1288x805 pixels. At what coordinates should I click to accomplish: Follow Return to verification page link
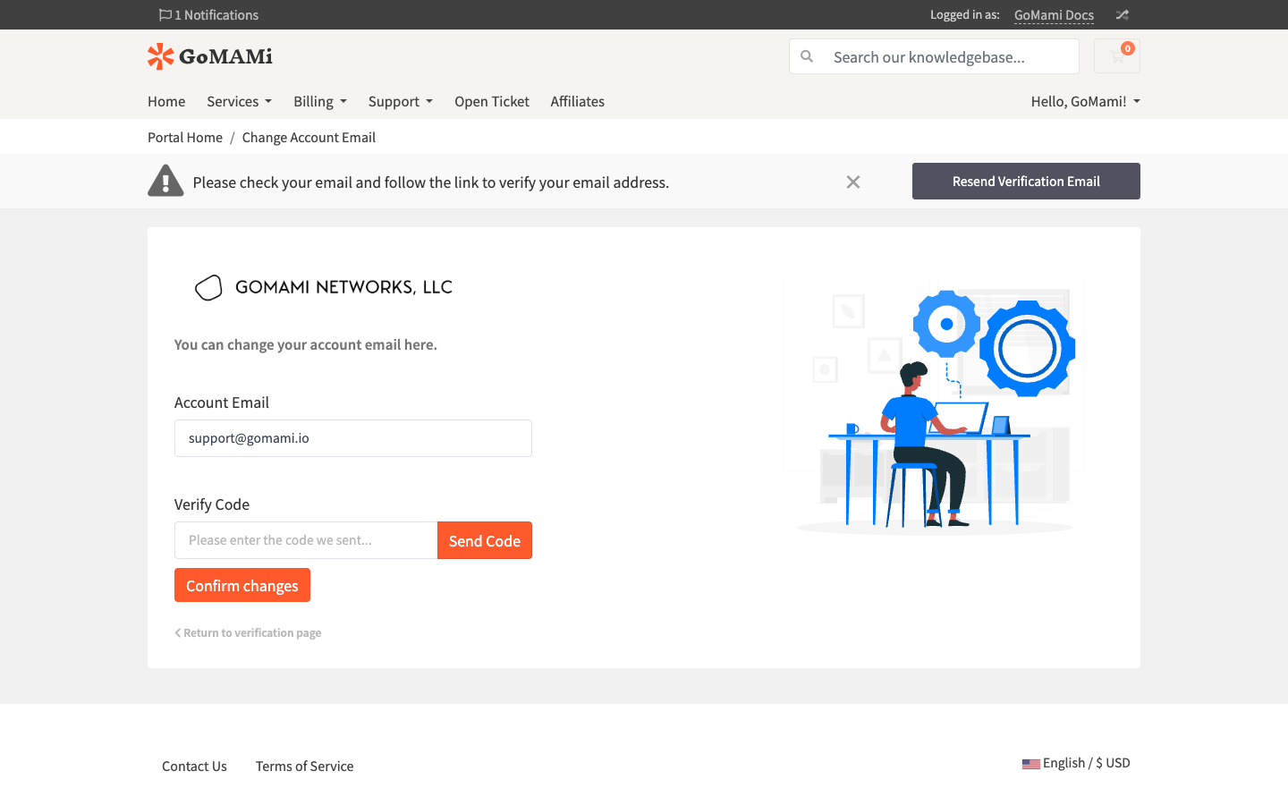[248, 632]
